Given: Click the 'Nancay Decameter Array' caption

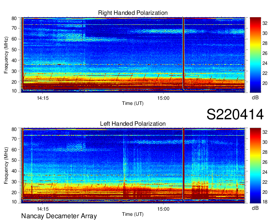Looking at the screenshot, I should (x=59, y=216).
